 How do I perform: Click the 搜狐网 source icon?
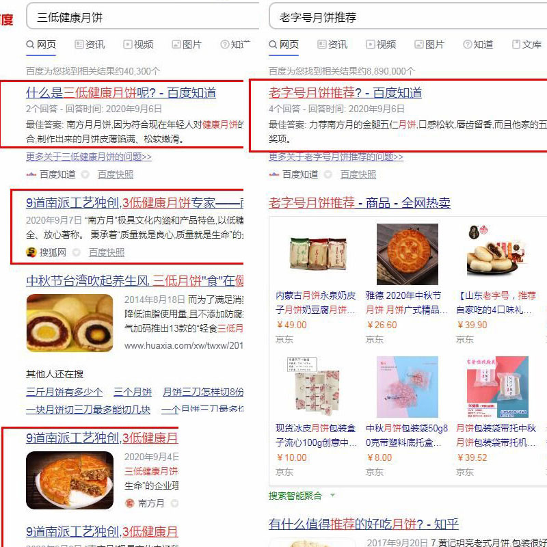point(31,252)
